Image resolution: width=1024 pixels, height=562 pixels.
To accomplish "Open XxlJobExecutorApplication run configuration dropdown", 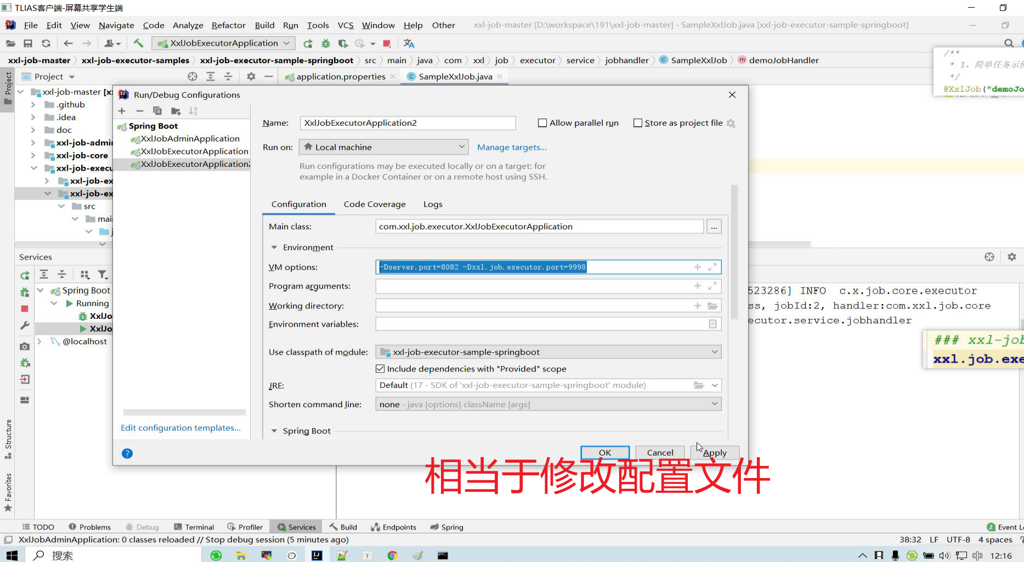I will [x=223, y=43].
